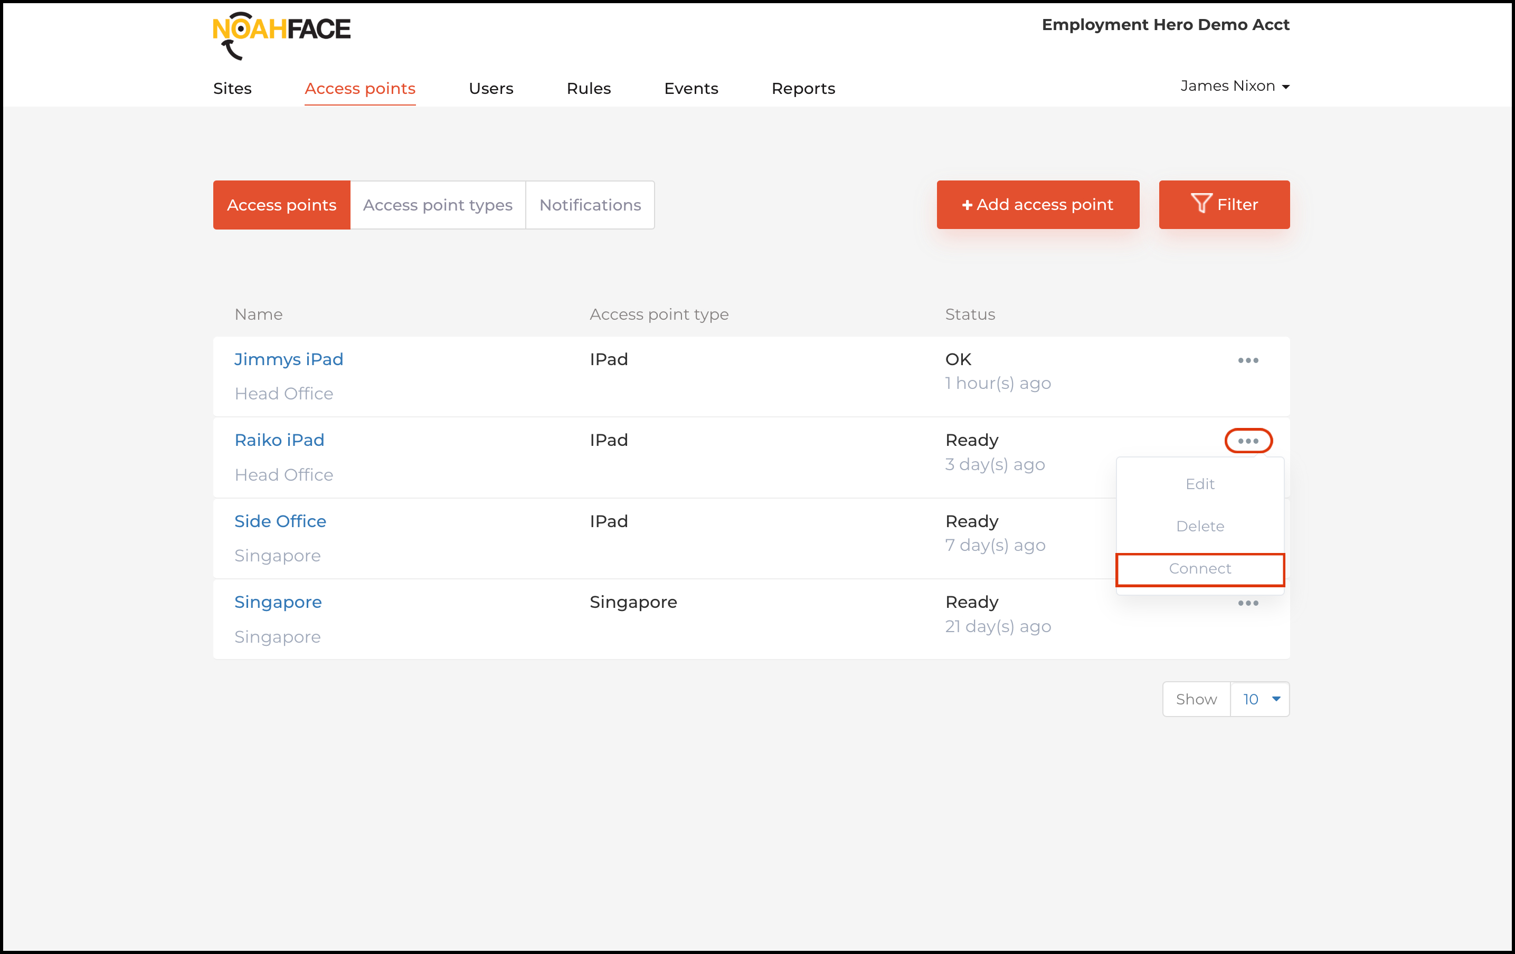Choose Edit in the context menu

(x=1200, y=484)
